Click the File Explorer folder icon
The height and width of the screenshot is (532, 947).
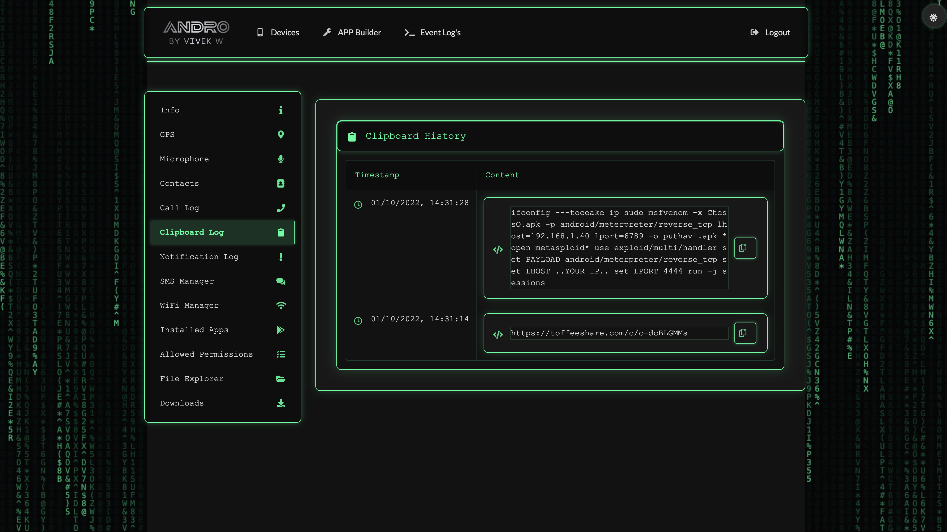[281, 379]
